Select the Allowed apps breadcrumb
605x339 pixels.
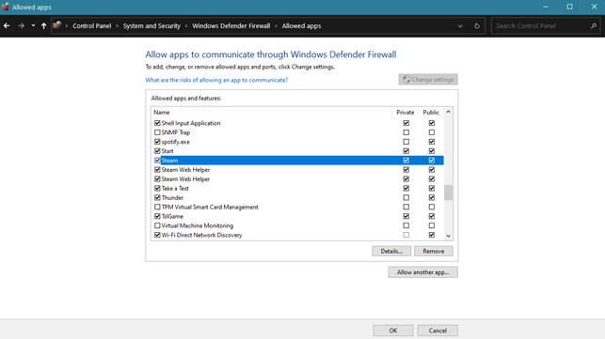[x=301, y=25]
